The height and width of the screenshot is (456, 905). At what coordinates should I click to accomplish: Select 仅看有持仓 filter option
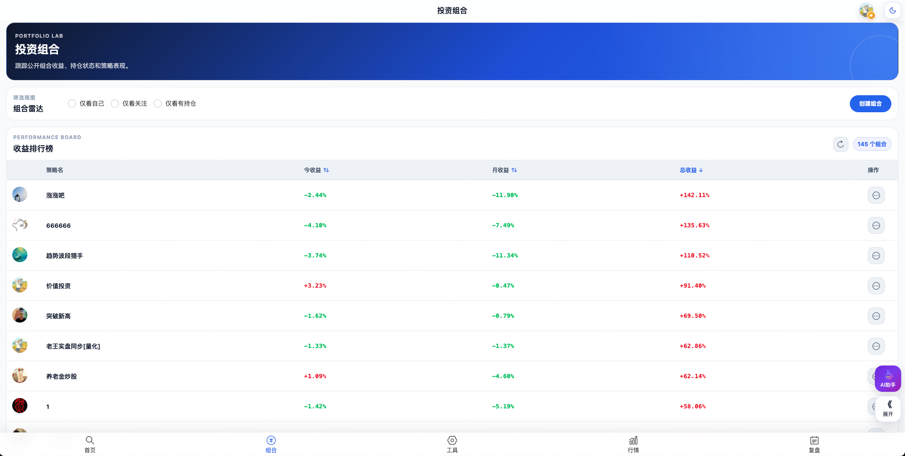[175, 104]
